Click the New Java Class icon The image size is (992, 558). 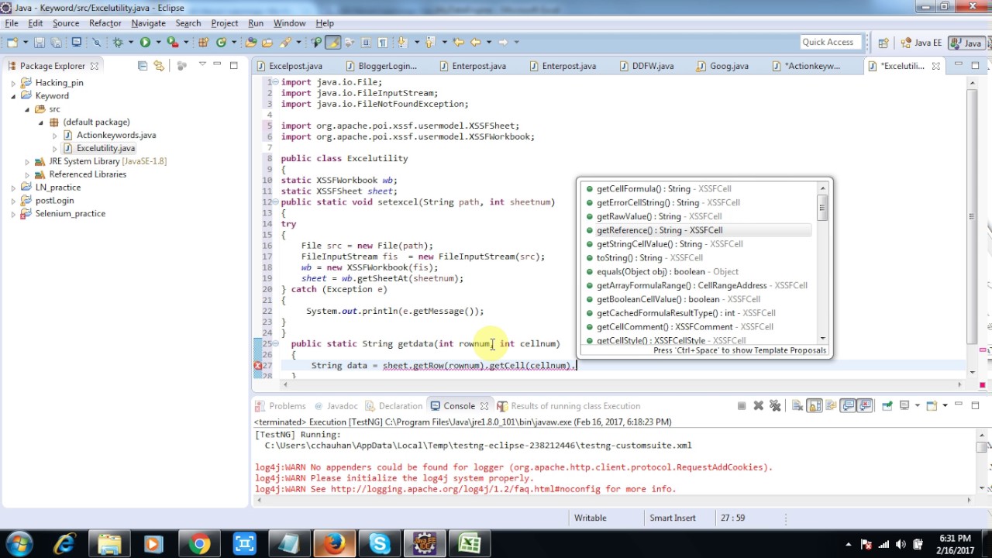[221, 42]
